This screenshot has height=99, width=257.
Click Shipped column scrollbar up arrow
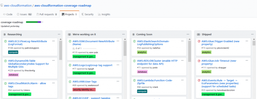(x=254, y=39)
